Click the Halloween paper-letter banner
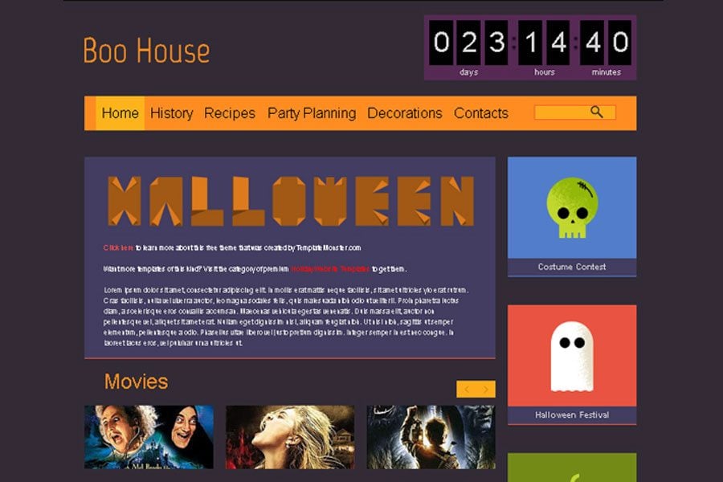Viewport: 723px width, 482px height. click(x=291, y=201)
